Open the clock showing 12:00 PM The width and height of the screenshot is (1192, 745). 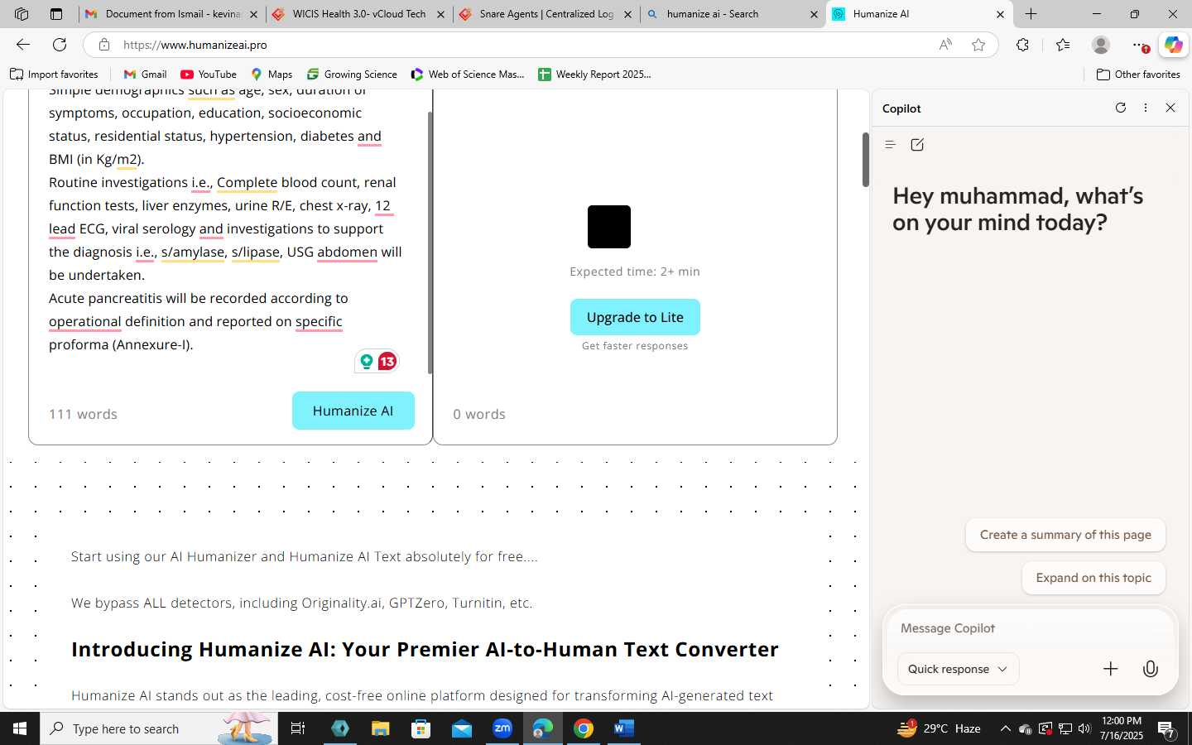[x=1122, y=728]
